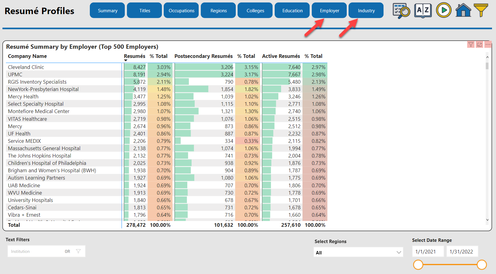The width and height of the screenshot is (496, 274).
Task: Sort by the Resumés column header
Action: (x=135, y=56)
